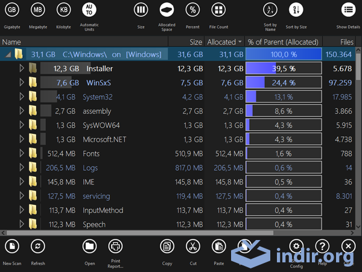The image size is (362, 272).
Task: Open the Config gear settings
Action: click(x=296, y=247)
